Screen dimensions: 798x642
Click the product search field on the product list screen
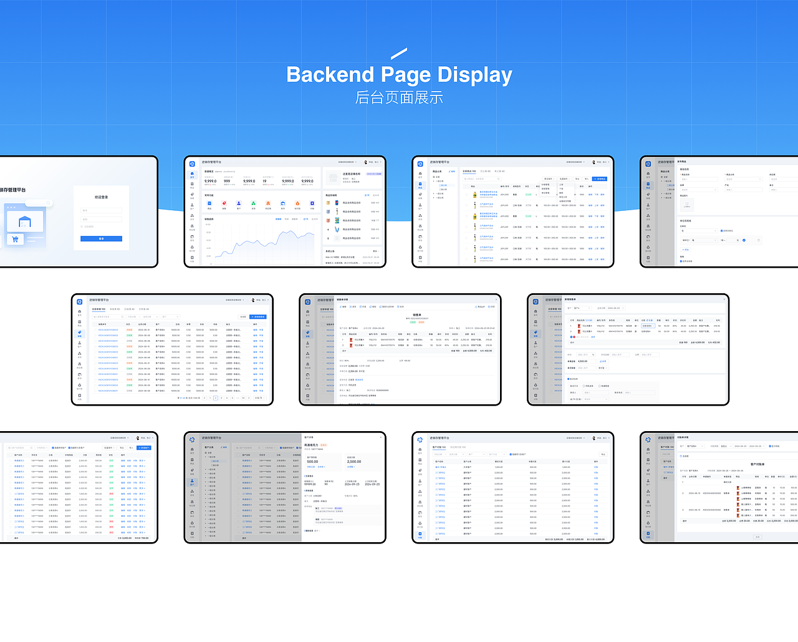pos(482,179)
